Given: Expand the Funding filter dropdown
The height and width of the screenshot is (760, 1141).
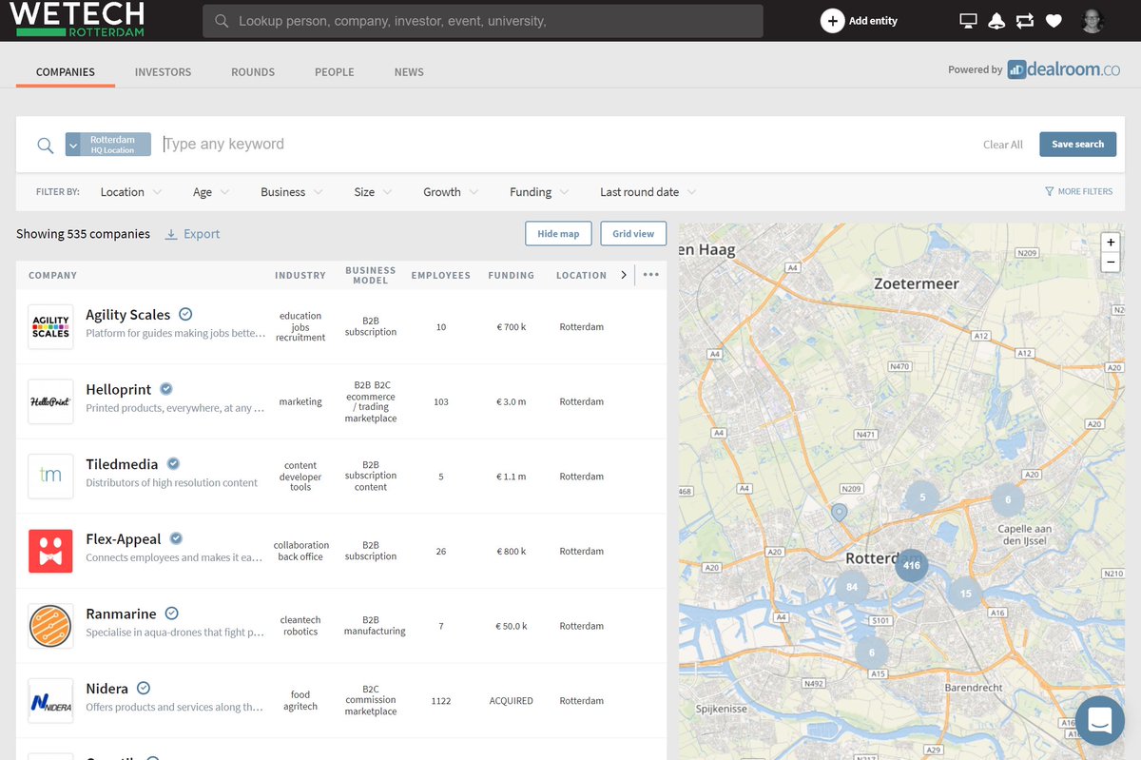Looking at the screenshot, I should [x=539, y=192].
